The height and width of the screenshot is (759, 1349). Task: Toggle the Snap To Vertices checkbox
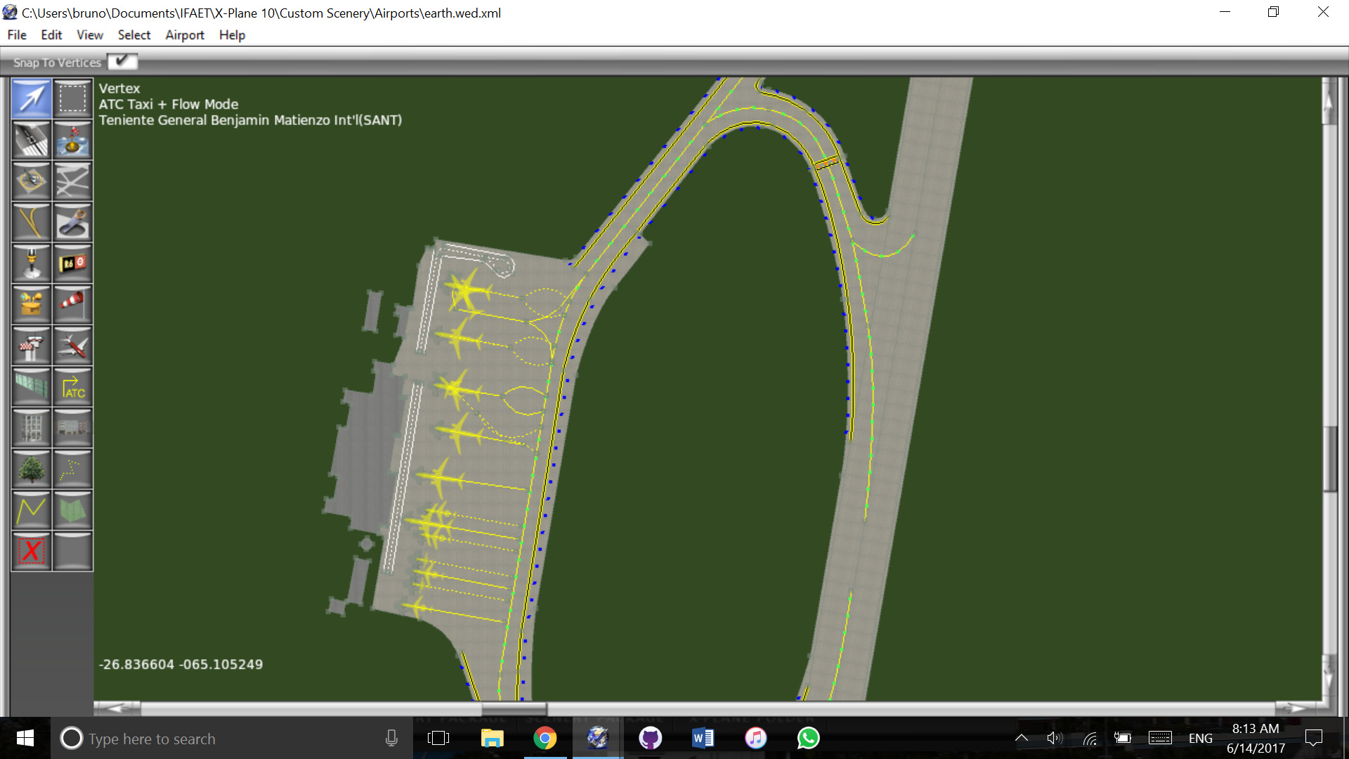click(122, 62)
